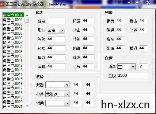This screenshot has height=114, width=156.
Task: Select 角色位.0007 in the list
Action: (13, 43)
